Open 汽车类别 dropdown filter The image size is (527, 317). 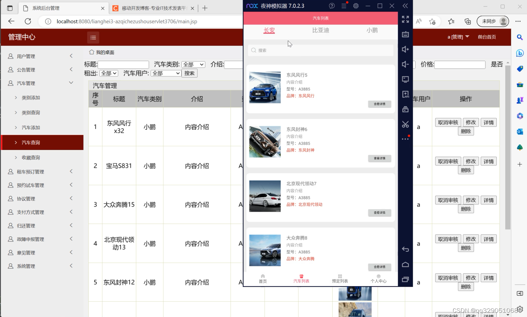click(x=193, y=64)
